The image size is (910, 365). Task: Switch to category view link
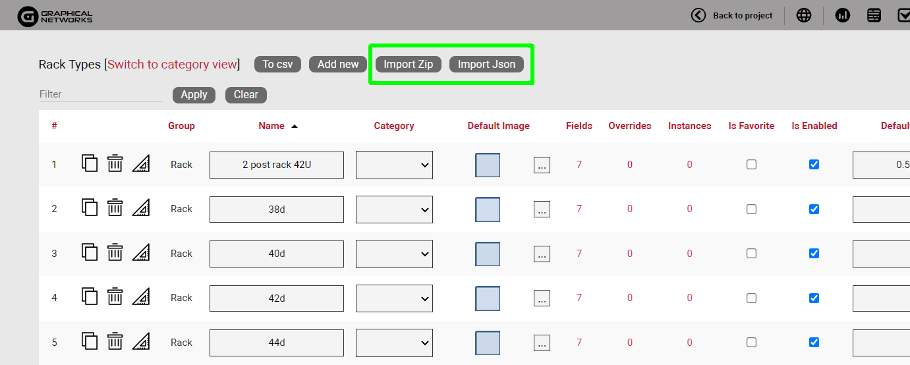[172, 64]
